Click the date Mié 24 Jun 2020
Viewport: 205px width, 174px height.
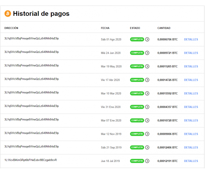pyautogui.click(x=111, y=53)
